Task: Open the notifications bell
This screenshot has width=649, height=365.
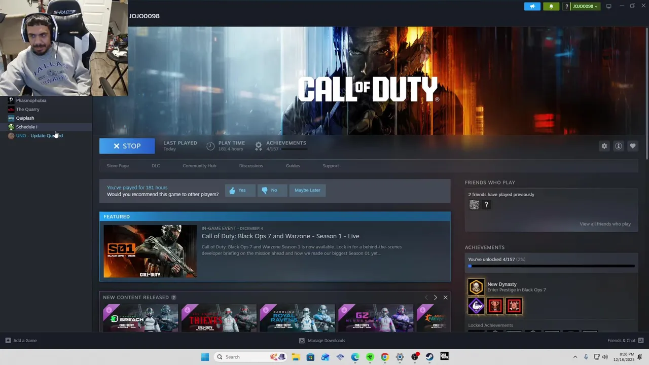Action: pos(551,6)
